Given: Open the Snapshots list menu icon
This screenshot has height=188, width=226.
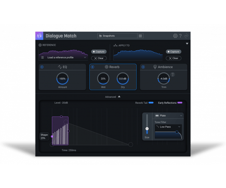Looking at the screenshot, I should [140, 36].
